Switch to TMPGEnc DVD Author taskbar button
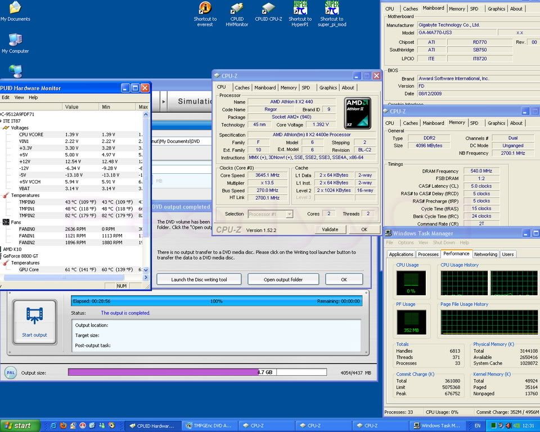Screen dimensions: 540x432 click(209, 426)
